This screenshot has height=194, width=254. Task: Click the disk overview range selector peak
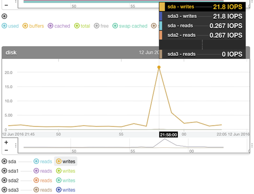click(x=165, y=139)
